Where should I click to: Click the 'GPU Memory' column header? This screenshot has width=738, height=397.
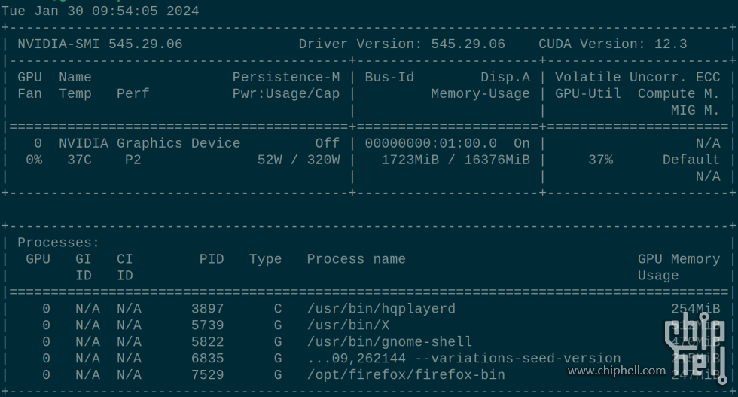point(679,259)
